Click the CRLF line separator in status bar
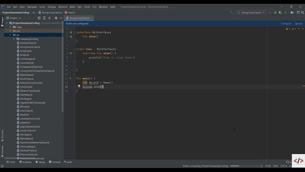Image resolution: width=305 pixels, height=172 pixels. click(x=275, y=166)
